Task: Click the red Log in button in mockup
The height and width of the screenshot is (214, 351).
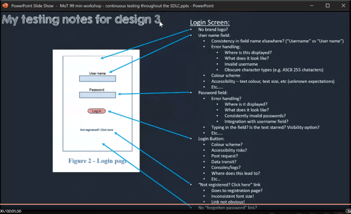Action: point(96,111)
